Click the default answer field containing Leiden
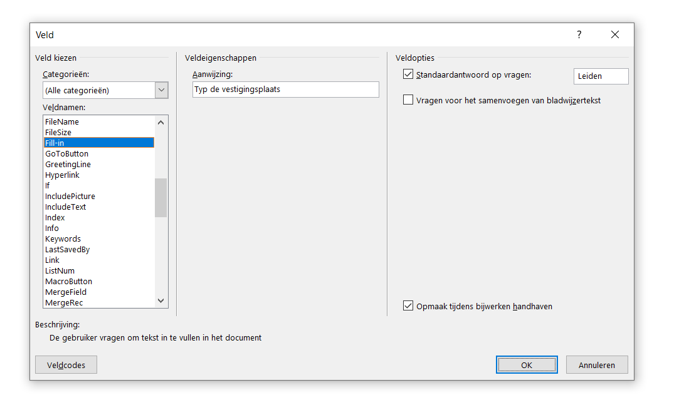The image size is (679, 410). coord(601,76)
